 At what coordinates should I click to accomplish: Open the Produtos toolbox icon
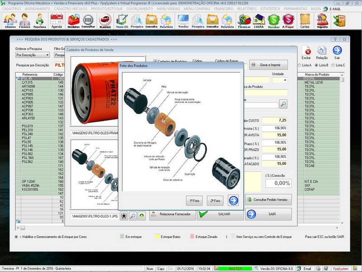coord(73,20)
